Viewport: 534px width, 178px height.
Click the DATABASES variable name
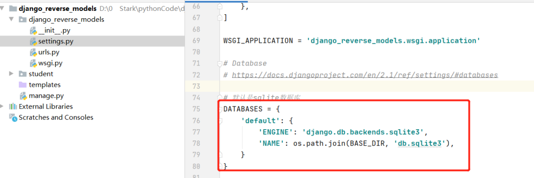point(243,109)
